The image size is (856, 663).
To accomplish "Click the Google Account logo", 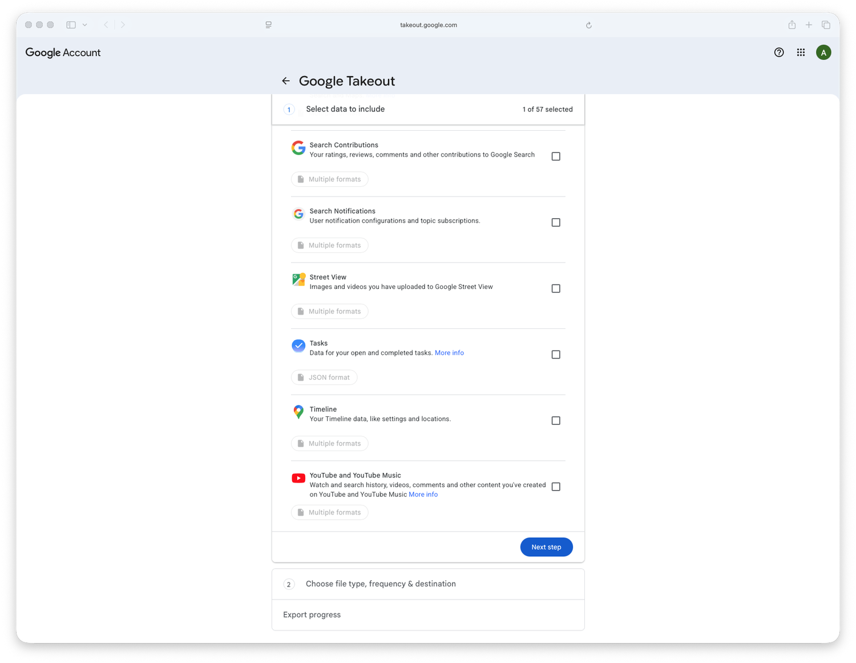I will click(63, 53).
